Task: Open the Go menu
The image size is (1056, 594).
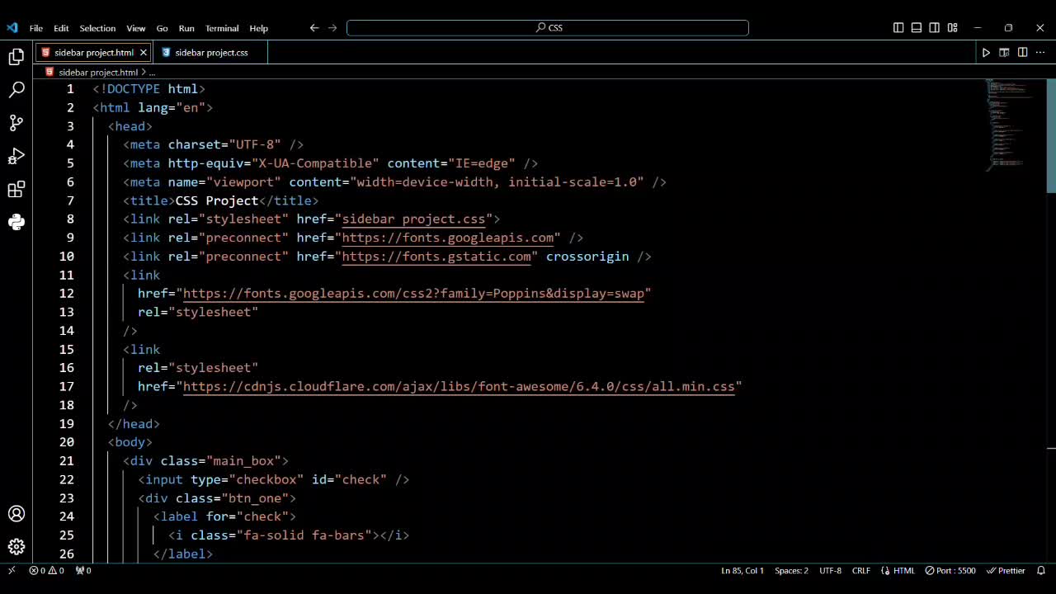Action: [162, 28]
